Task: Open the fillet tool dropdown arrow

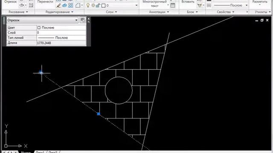Action: click(82, 6)
